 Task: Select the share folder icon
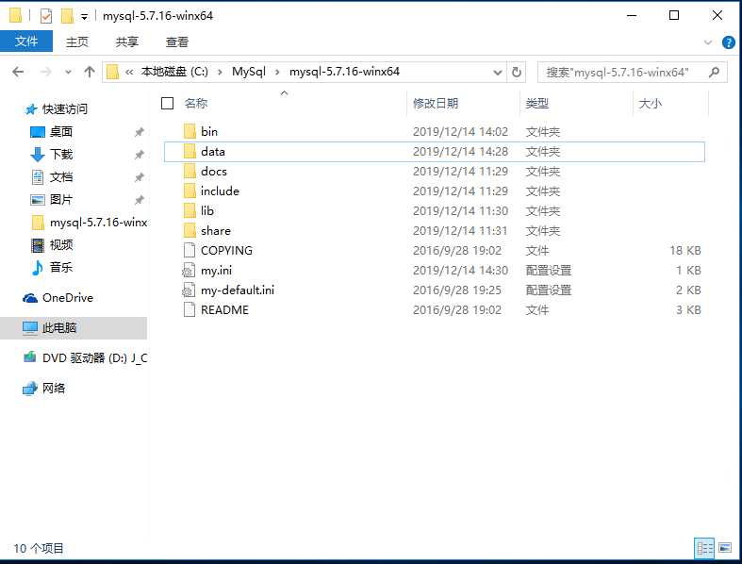[x=190, y=231]
